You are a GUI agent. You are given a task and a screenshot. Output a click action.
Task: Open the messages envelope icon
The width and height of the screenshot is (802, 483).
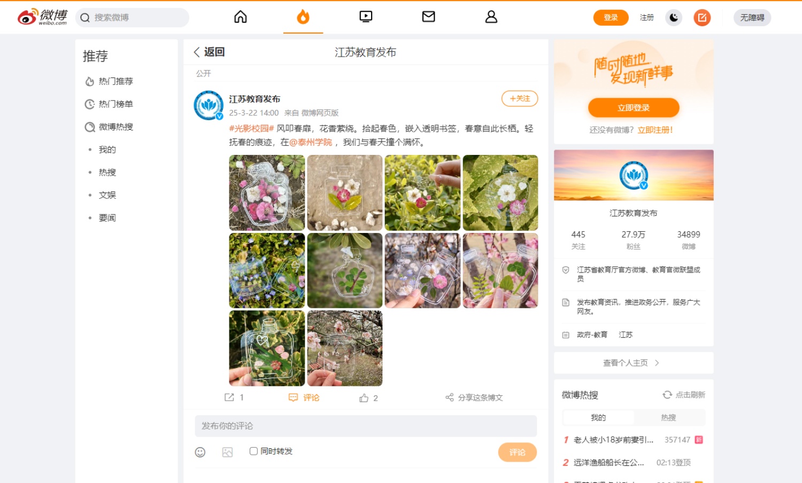(x=428, y=17)
